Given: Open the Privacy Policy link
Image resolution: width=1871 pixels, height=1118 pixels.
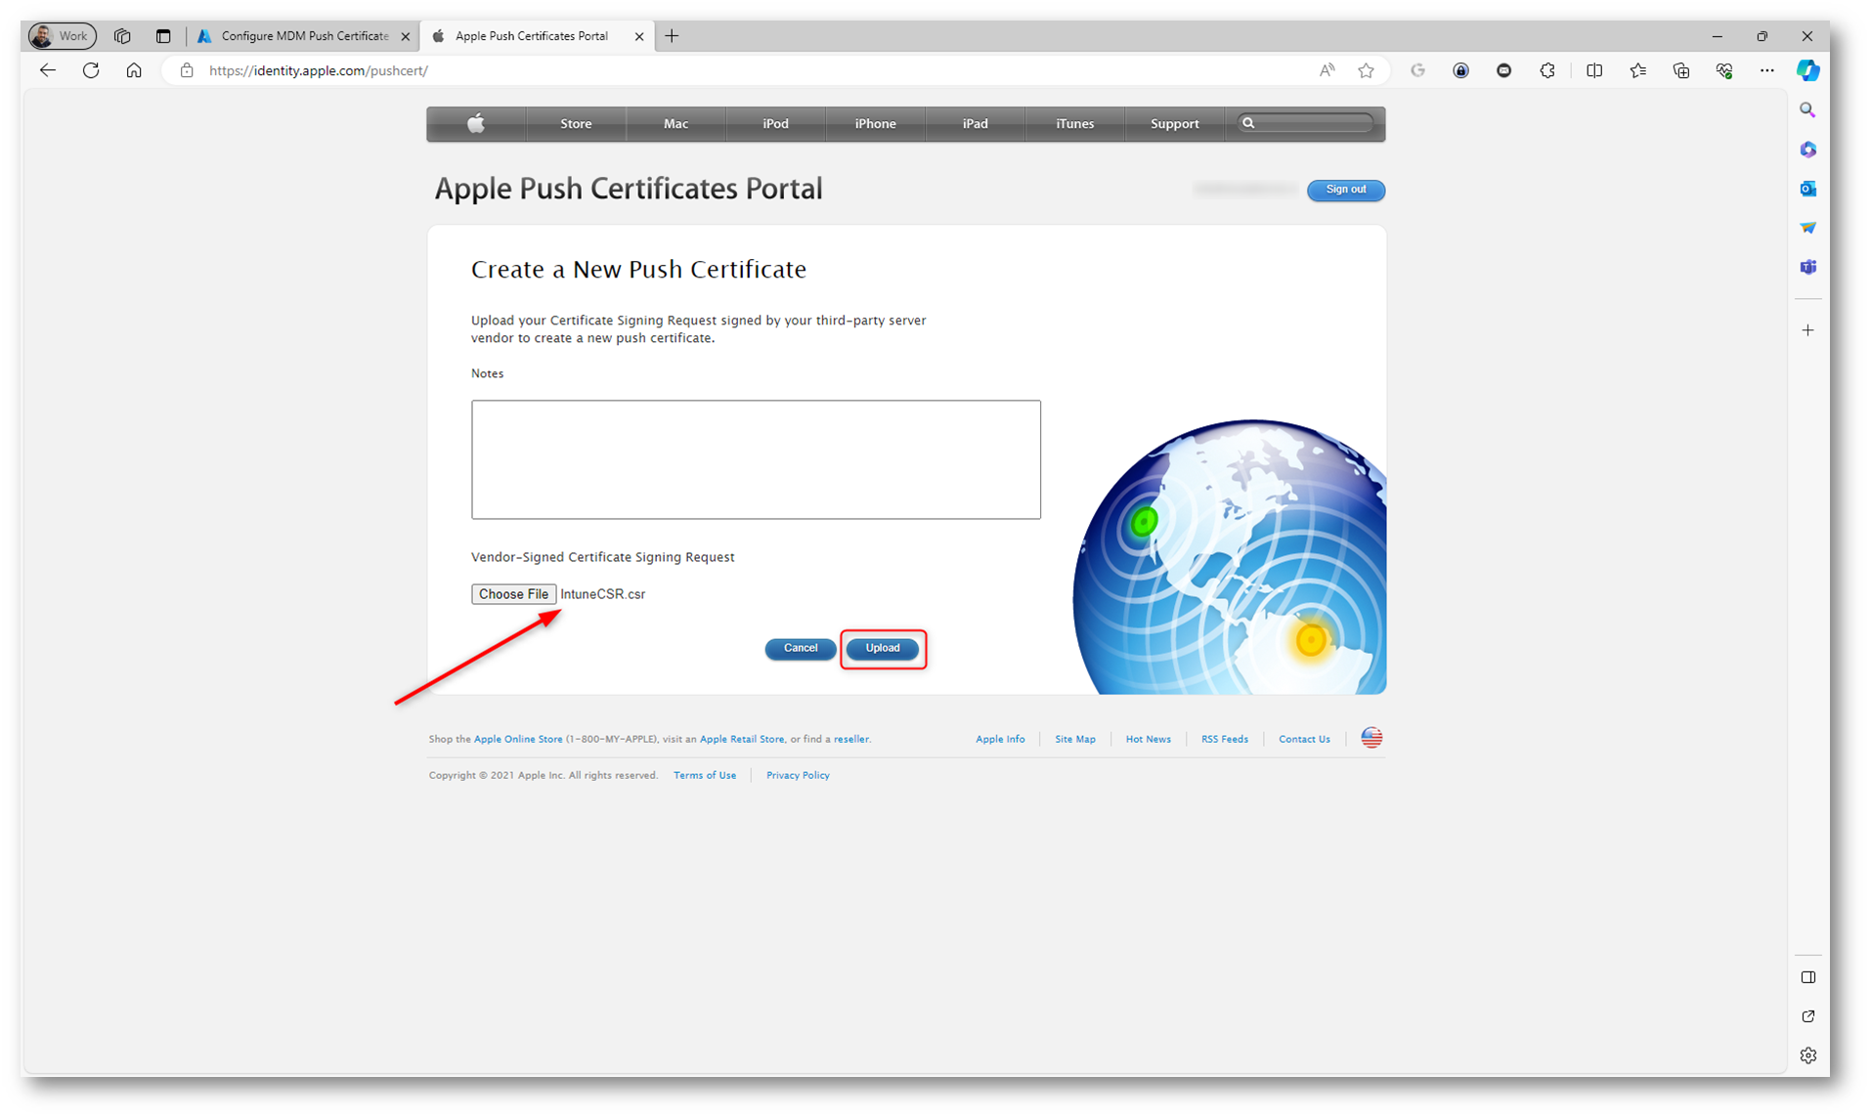Looking at the screenshot, I should (x=798, y=775).
